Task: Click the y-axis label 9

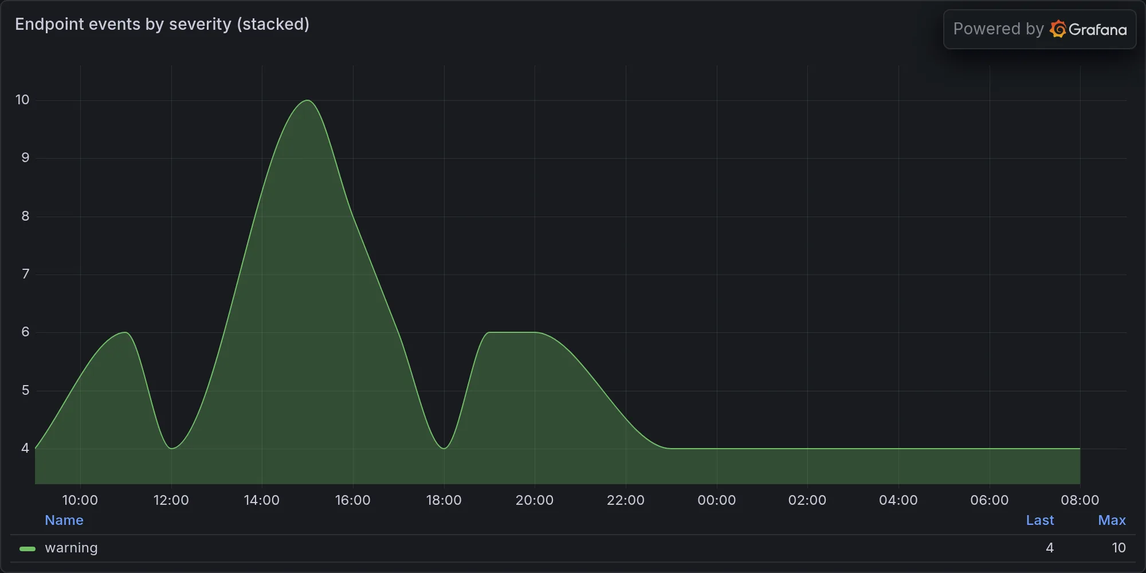Action: 25,158
